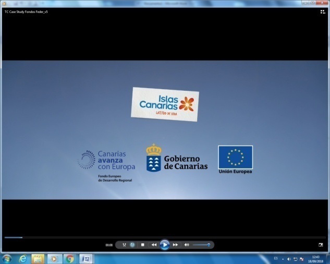Open the system volume tray icon

click(x=289, y=259)
